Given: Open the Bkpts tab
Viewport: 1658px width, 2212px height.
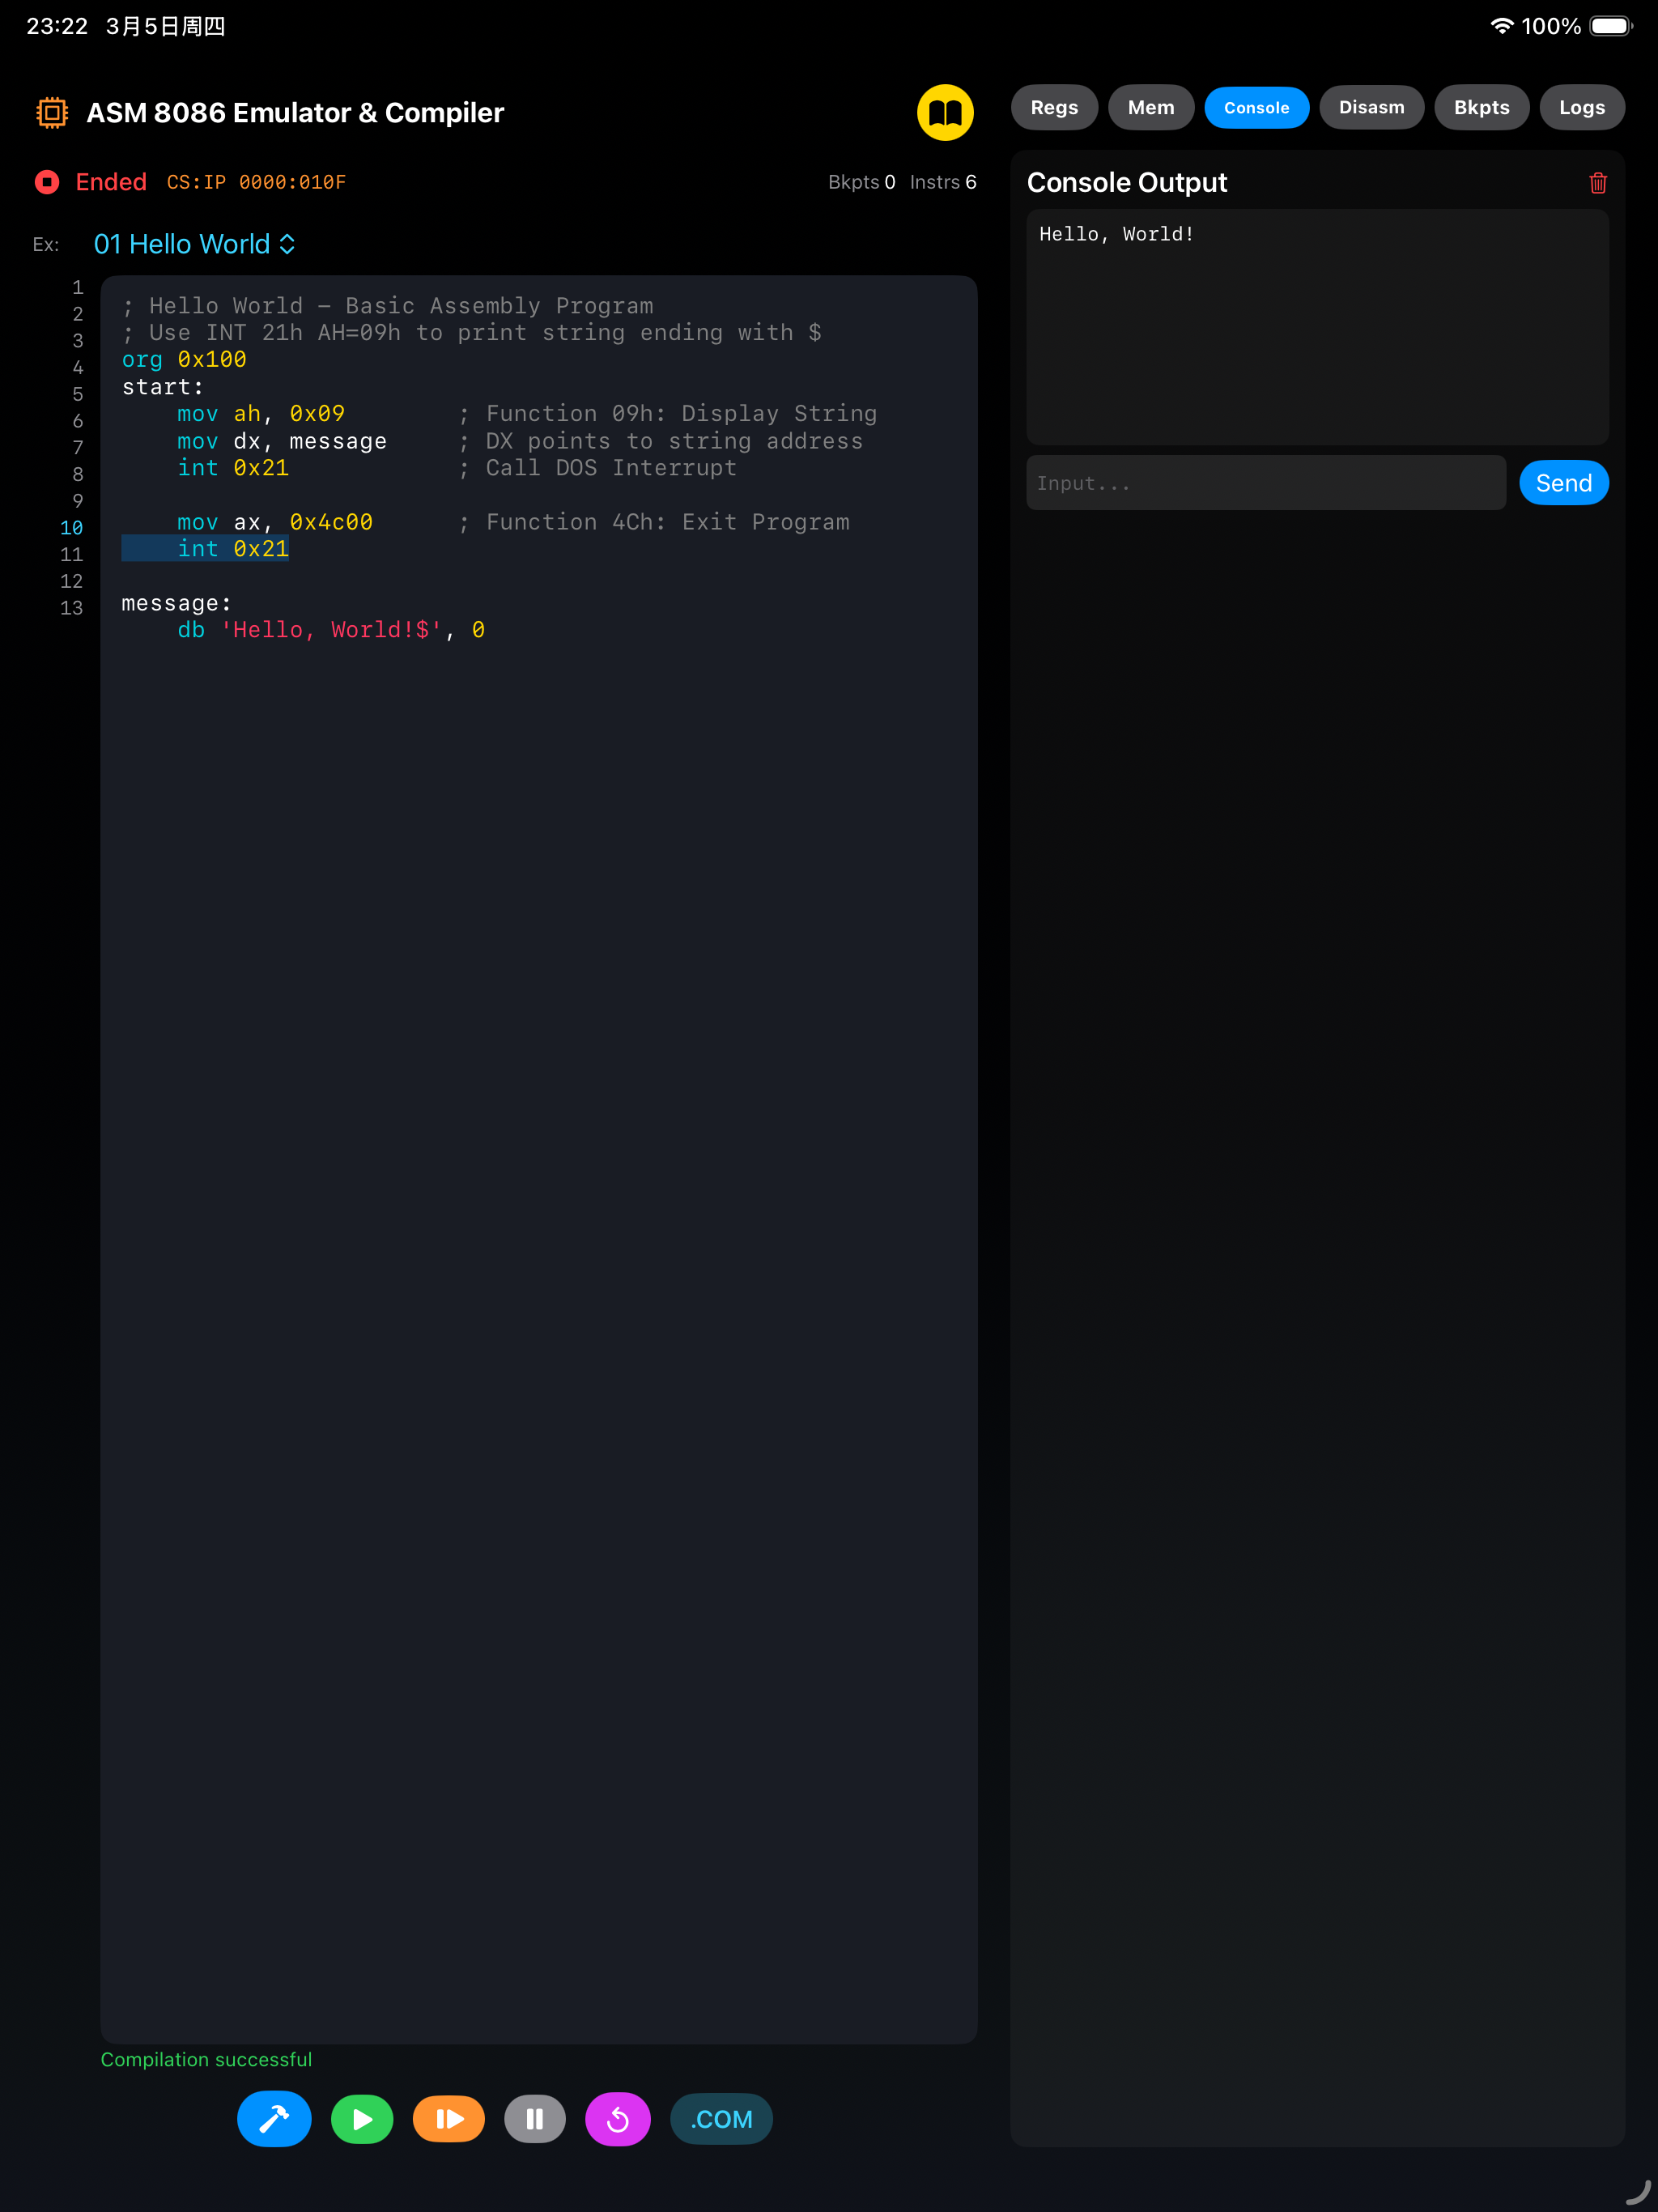Looking at the screenshot, I should (x=1481, y=107).
